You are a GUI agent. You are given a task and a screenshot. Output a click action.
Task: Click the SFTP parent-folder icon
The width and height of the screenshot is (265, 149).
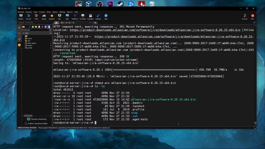pyautogui.click(x=24, y=26)
